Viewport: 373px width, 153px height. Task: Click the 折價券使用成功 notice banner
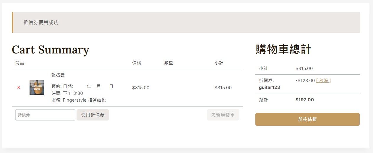click(x=186, y=22)
